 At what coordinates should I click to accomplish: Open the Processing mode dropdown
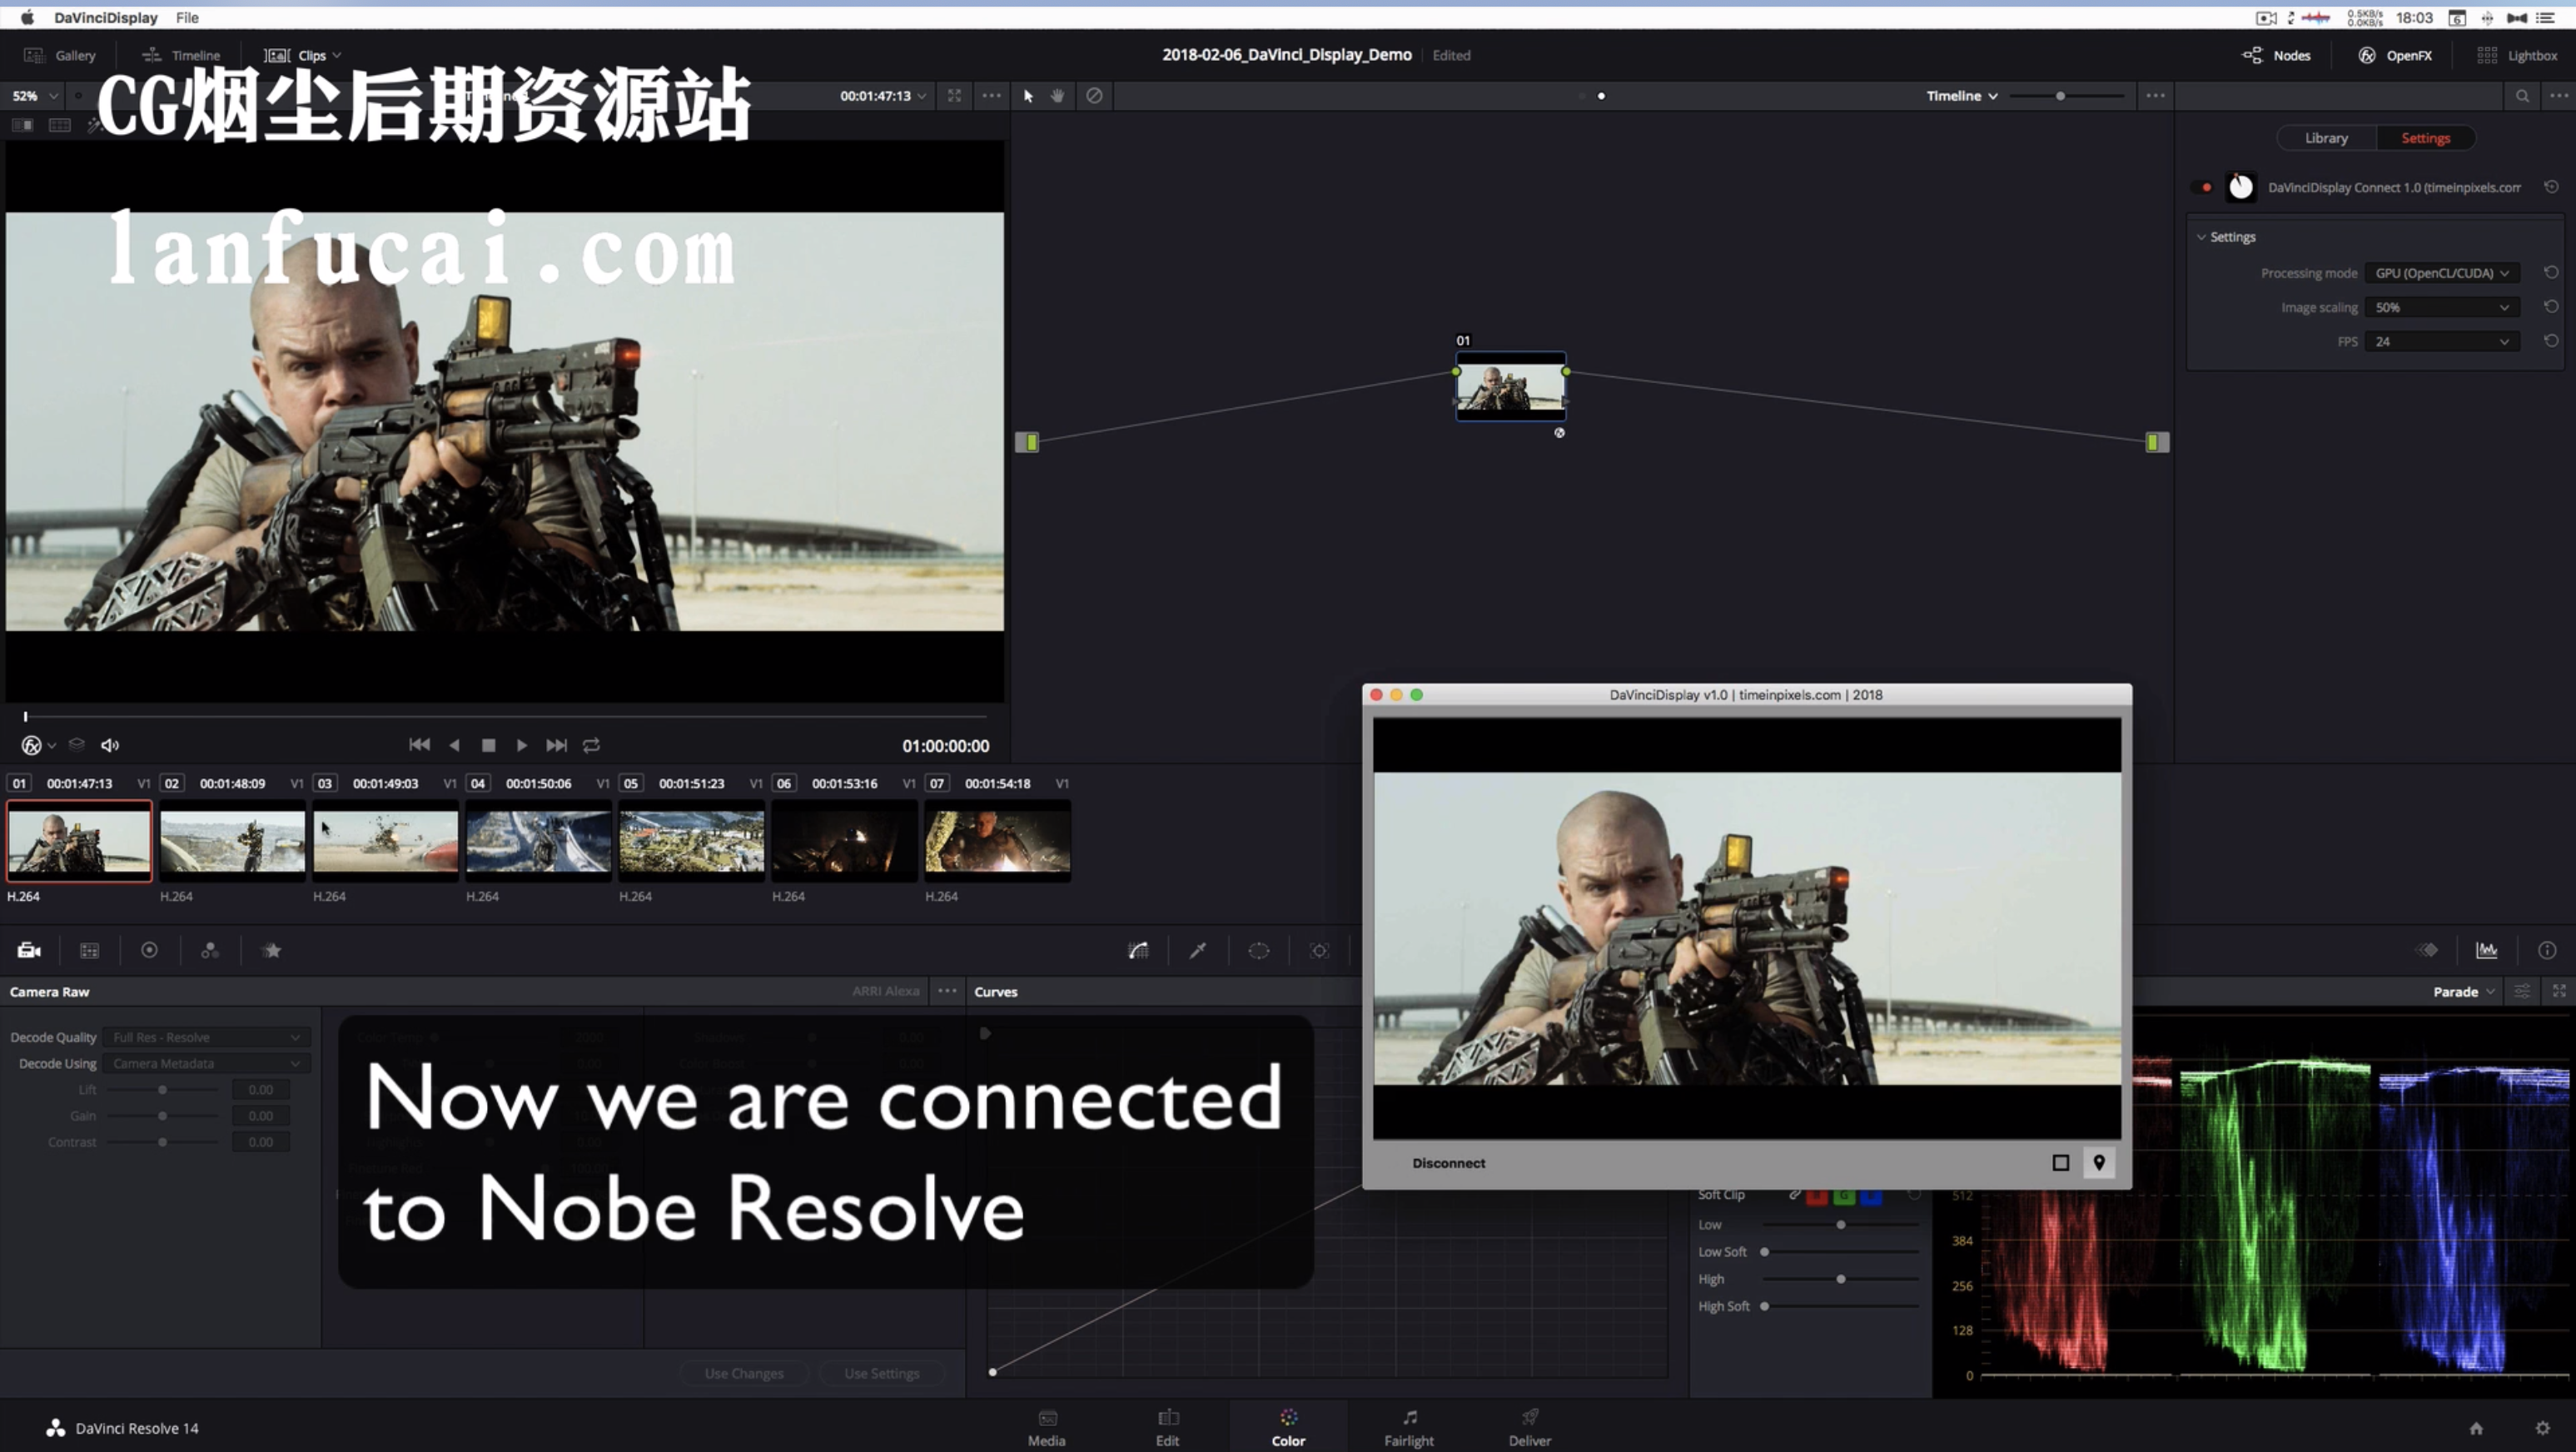[2441, 273]
